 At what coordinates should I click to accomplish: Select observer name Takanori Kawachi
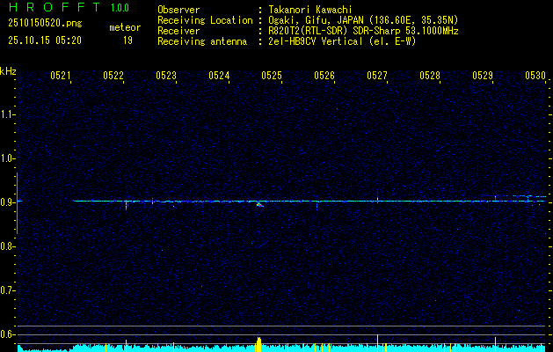click(x=310, y=10)
